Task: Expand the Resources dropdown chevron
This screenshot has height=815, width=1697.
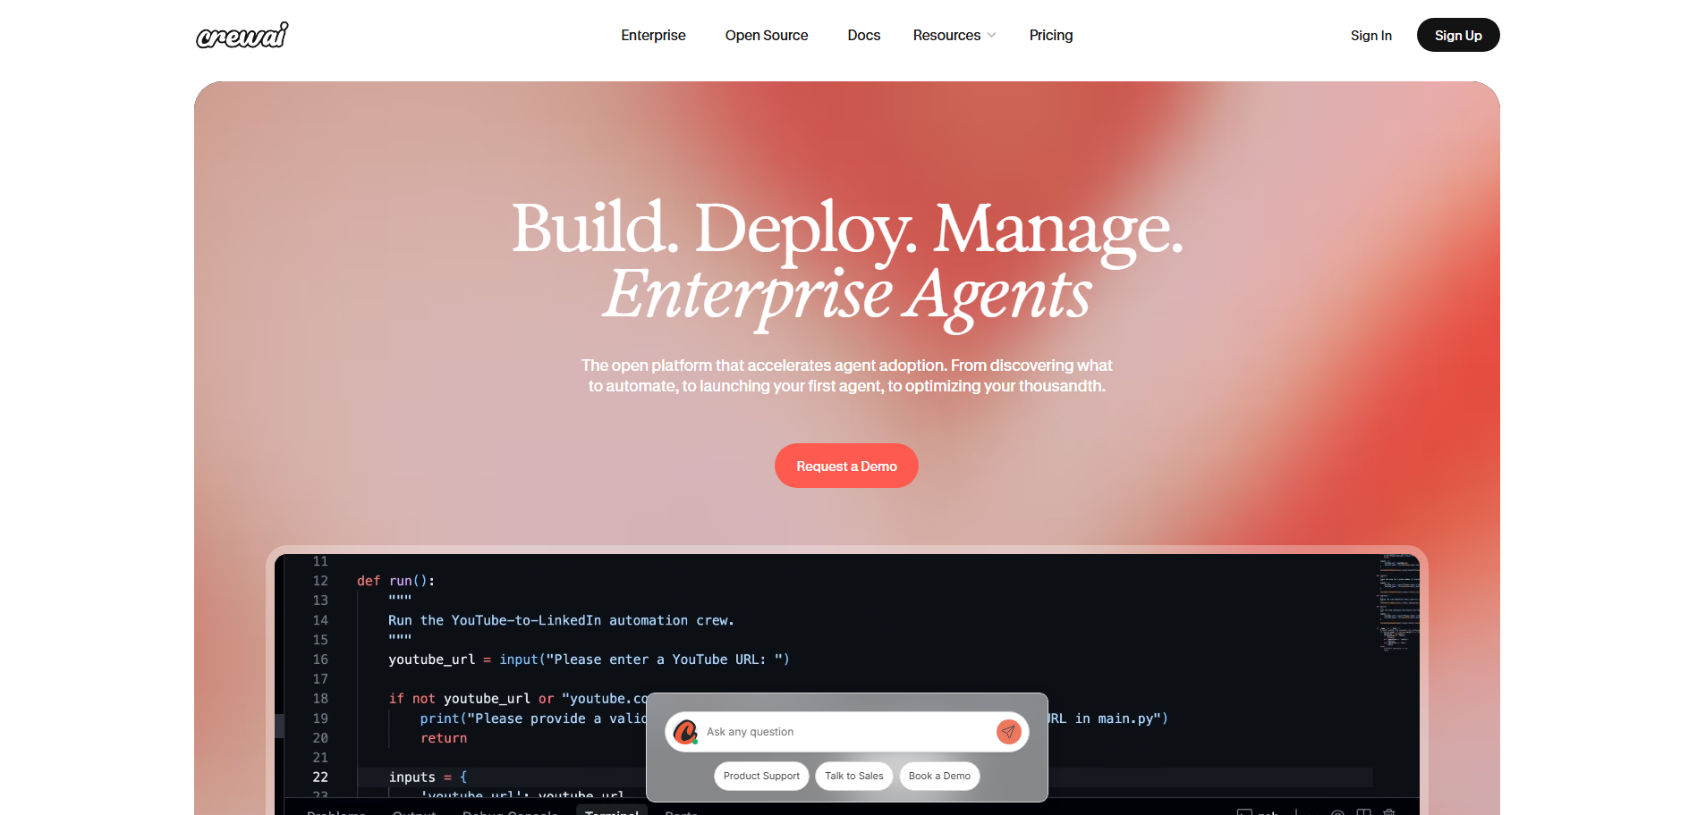Action: click(x=991, y=36)
